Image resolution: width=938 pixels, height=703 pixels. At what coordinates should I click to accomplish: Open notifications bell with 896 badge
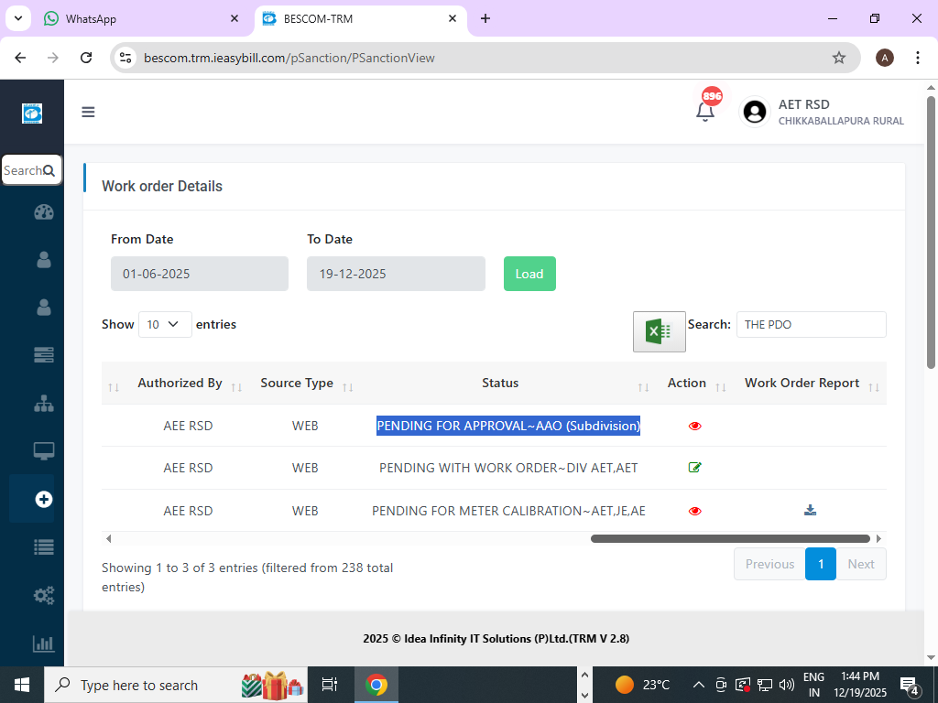point(705,111)
